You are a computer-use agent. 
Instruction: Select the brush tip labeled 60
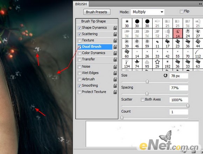click(127, 54)
